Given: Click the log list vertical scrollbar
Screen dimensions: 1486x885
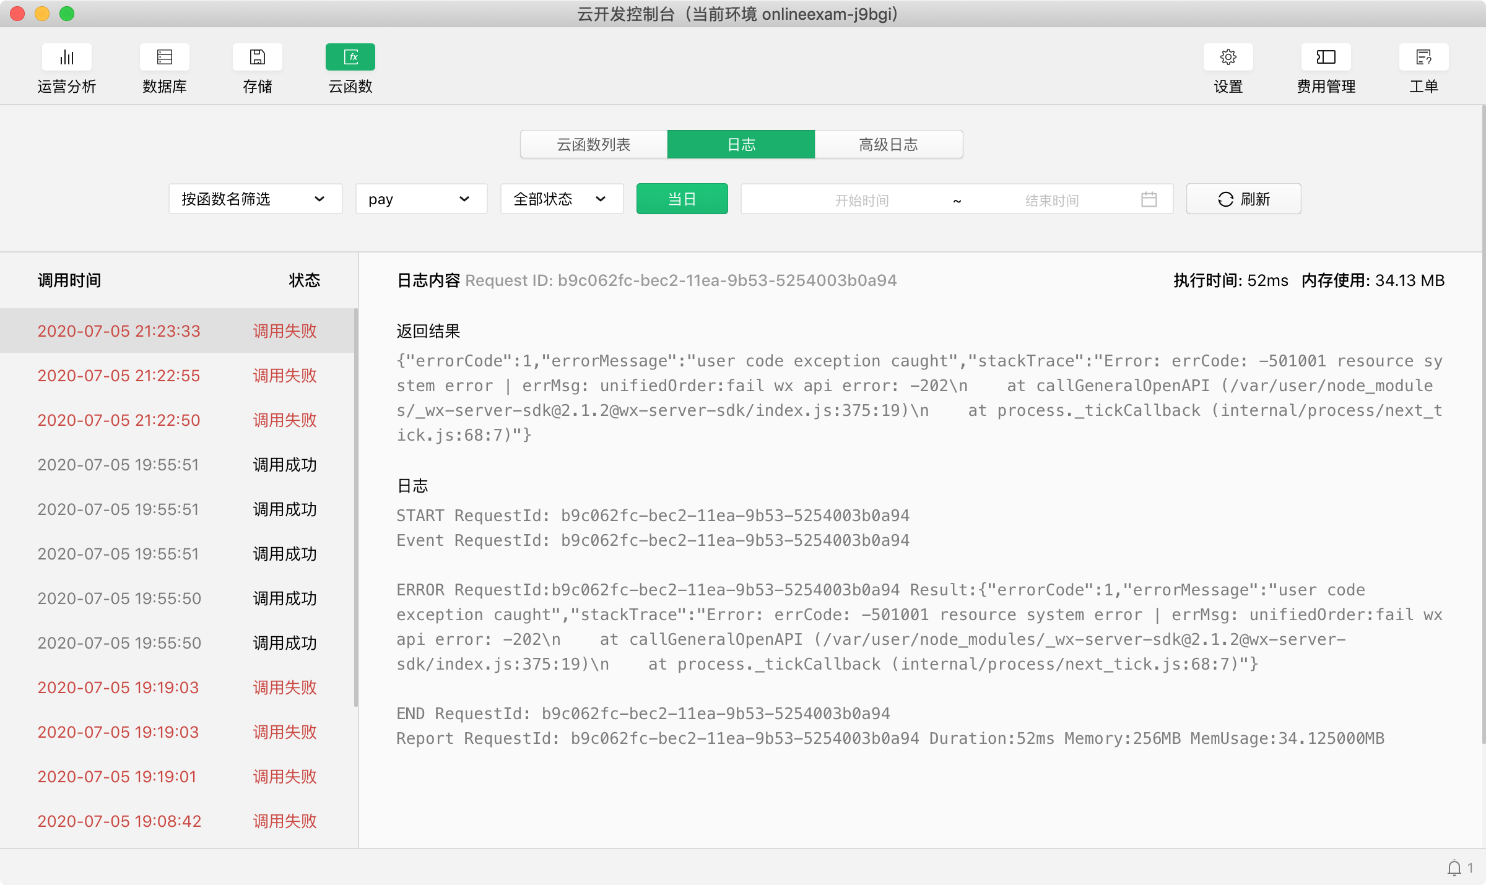Looking at the screenshot, I should (x=356, y=507).
